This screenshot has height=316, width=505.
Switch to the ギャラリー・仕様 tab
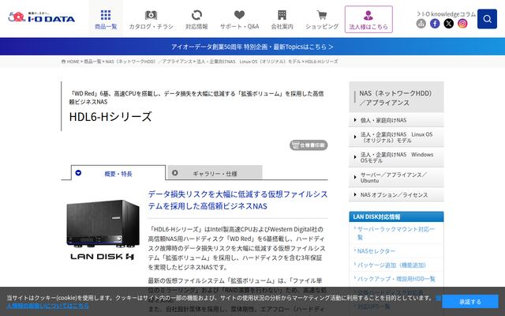pos(215,173)
